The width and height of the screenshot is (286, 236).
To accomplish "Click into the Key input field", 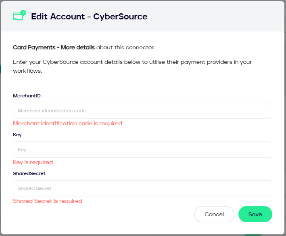I will coord(142,150).
